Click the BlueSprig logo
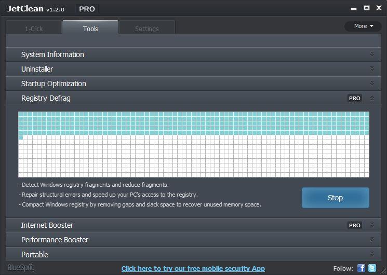 (21, 268)
